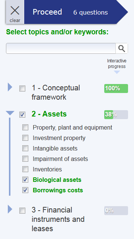Uncheck the Assets topic checkbox
Viewport: 134px width, 239px height.
[22, 115]
